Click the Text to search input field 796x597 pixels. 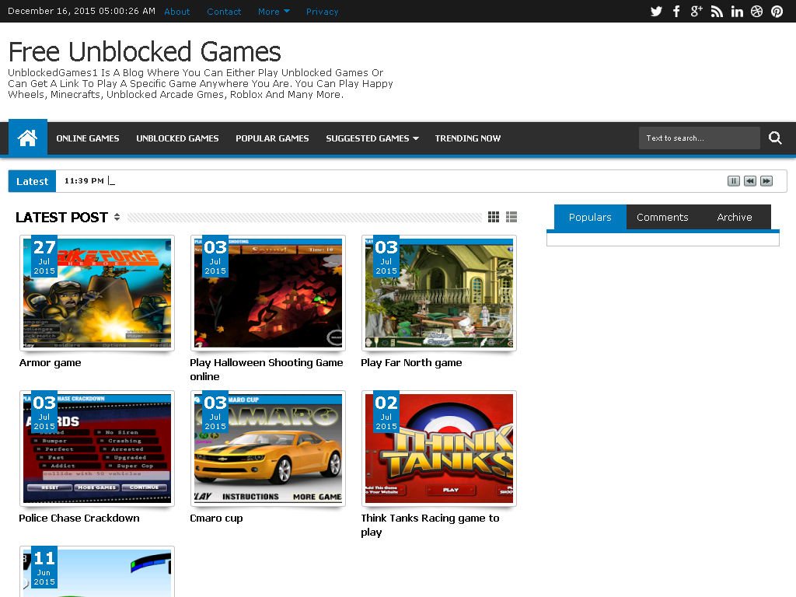click(698, 138)
